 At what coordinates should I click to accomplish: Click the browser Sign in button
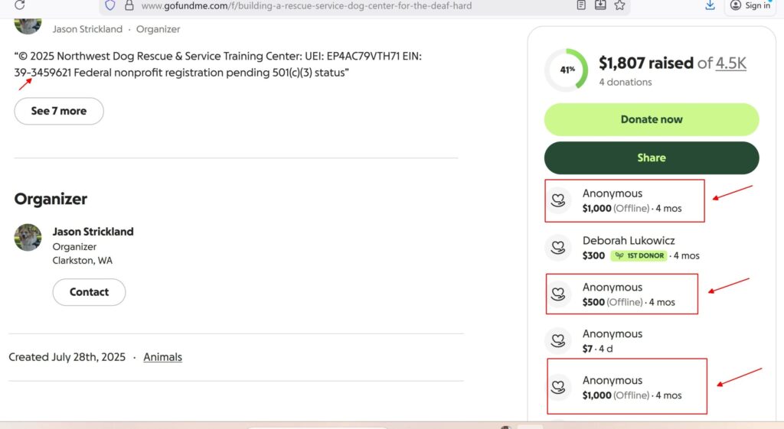pos(750,5)
